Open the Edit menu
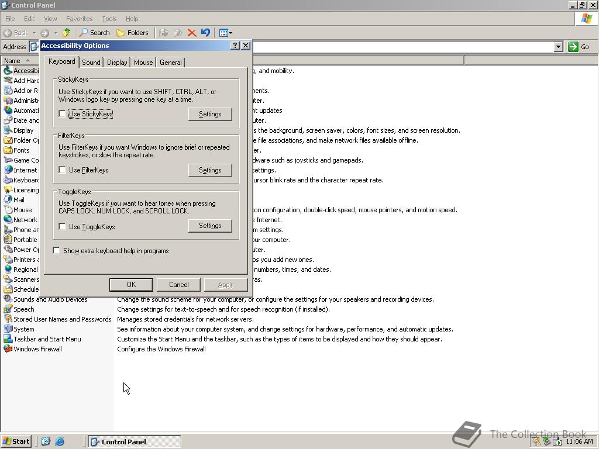The height and width of the screenshot is (449, 599). tap(29, 19)
